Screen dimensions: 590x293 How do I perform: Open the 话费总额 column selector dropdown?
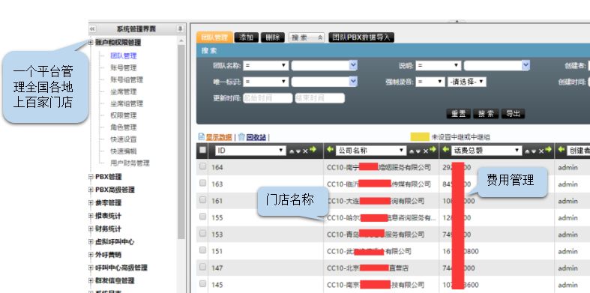pyautogui.click(x=487, y=151)
